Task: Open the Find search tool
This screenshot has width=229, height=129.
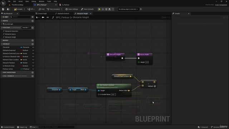Action: coord(42,9)
